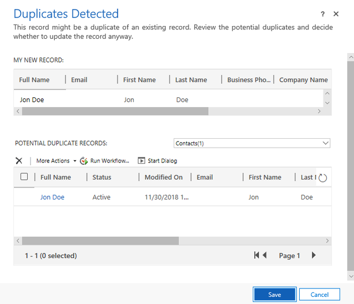Click the Start Dialog icon

(x=142, y=161)
